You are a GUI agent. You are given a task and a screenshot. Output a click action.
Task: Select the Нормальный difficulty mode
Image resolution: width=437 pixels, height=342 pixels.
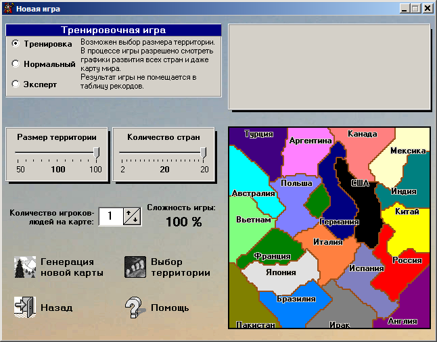click(16, 64)
